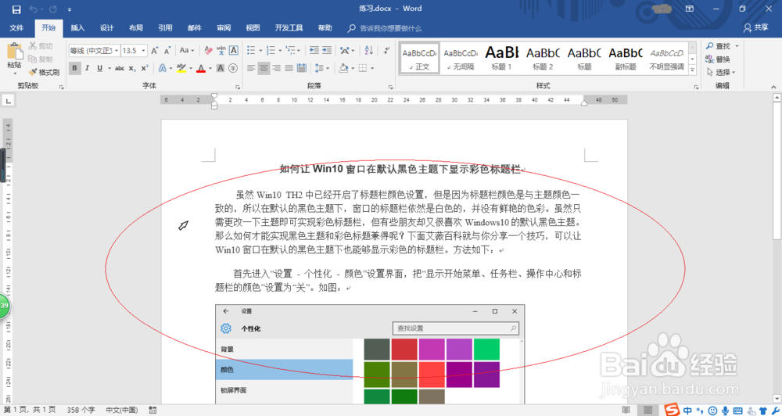Screen dimensions: 782x416
Task: Open the Change Case (Aa) dropdown
Action: click(x=187, y=50)
